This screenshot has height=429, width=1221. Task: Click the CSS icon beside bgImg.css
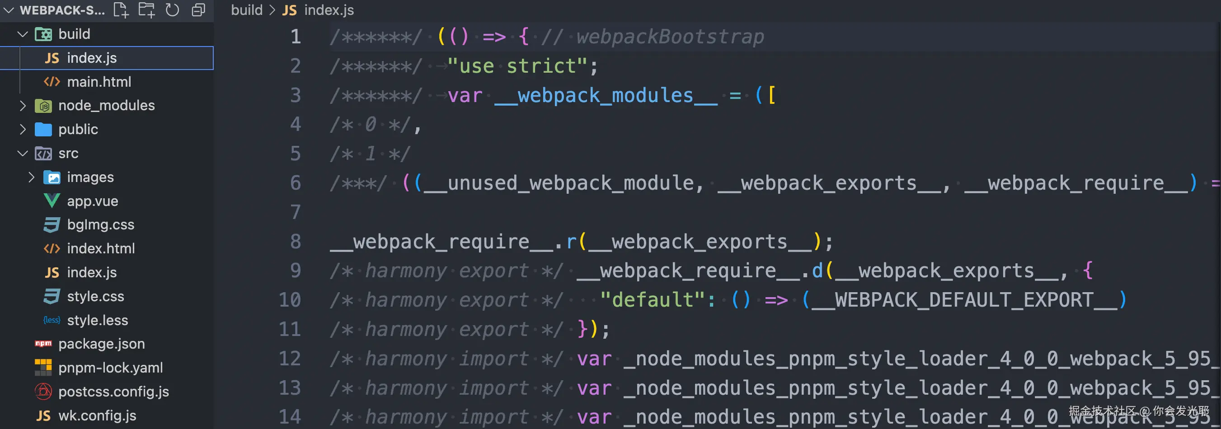[52, 225]
